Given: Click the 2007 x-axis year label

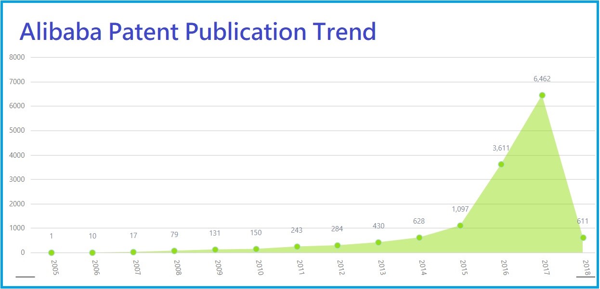Looking at the screenshot, I should click(x=136, y=267).
